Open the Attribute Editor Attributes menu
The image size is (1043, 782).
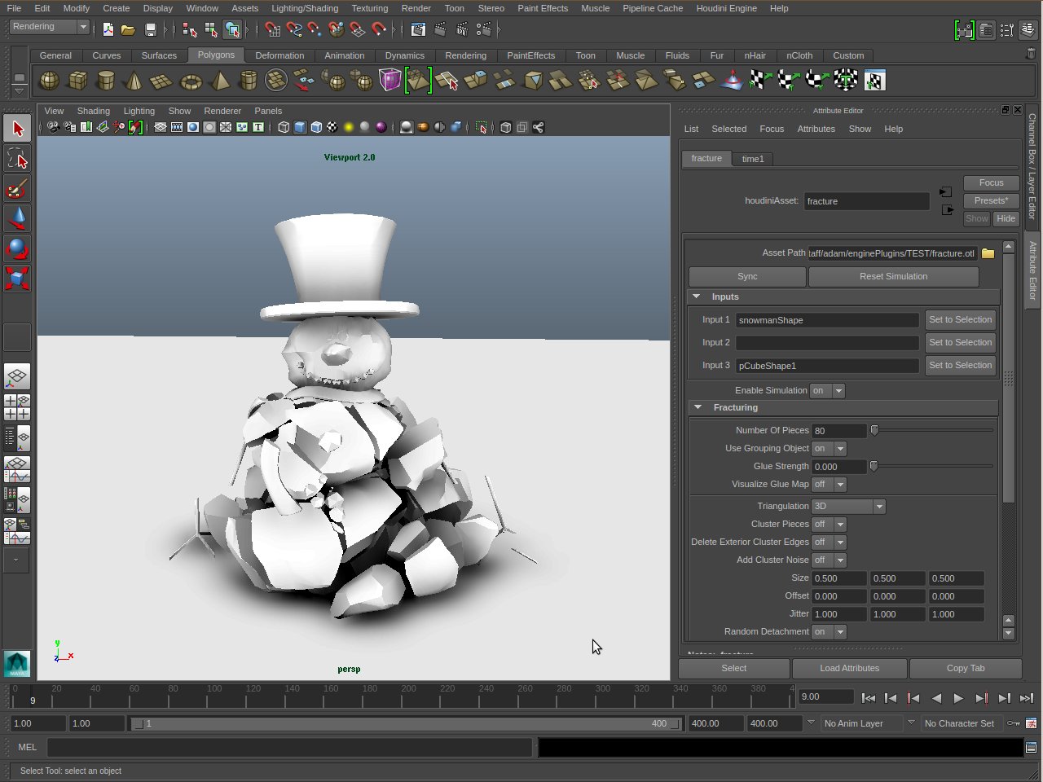(816, 129)
